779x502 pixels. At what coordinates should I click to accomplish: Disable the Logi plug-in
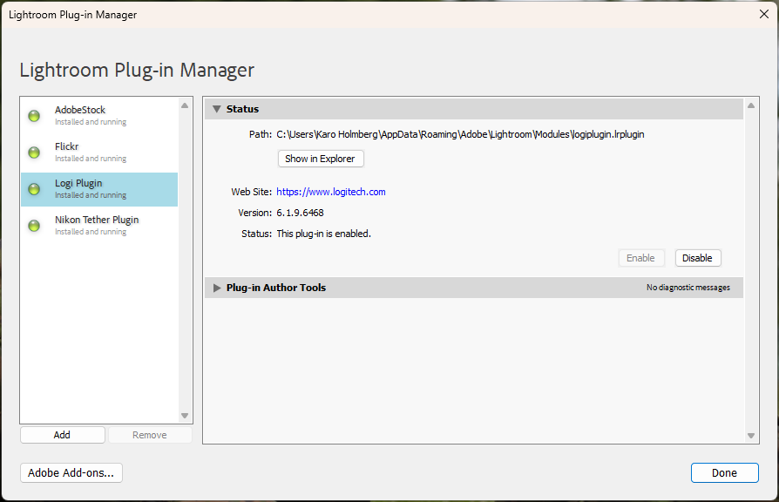[697, 258]
